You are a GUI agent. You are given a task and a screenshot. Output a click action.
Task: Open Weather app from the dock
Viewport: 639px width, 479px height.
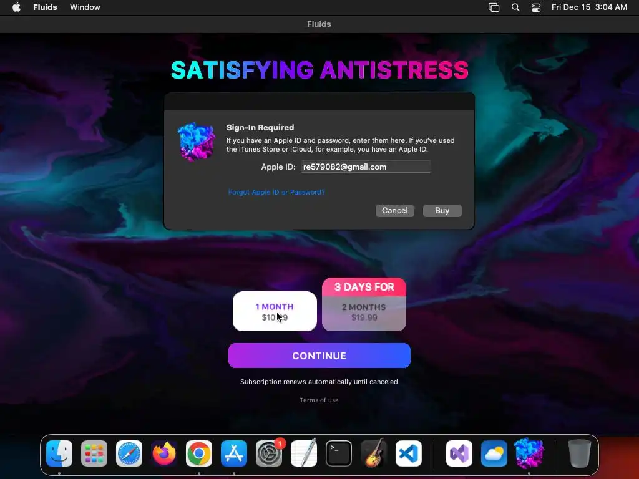pyautogui.click(x=494, y=453)
